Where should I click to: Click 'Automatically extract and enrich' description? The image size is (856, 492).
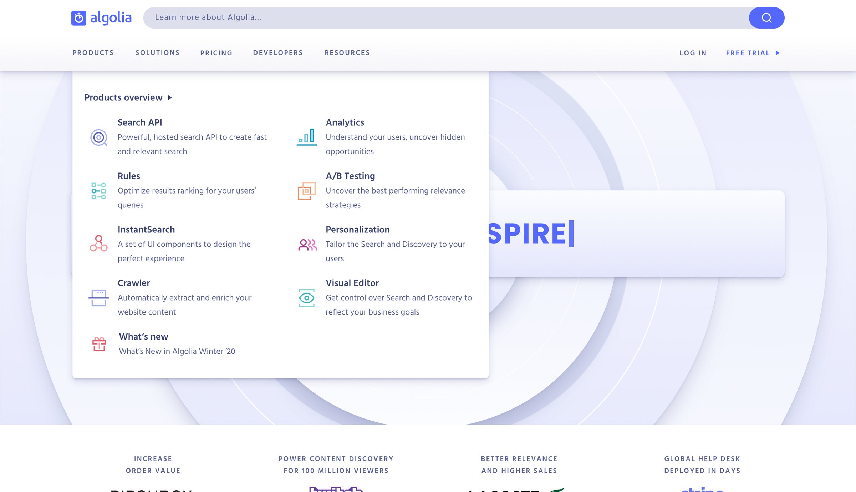(x=185, y=305)
